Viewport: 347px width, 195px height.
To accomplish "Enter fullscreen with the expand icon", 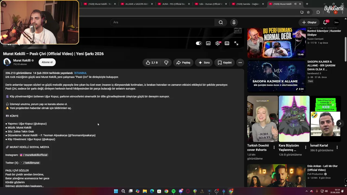I will (x=236, y=43).
